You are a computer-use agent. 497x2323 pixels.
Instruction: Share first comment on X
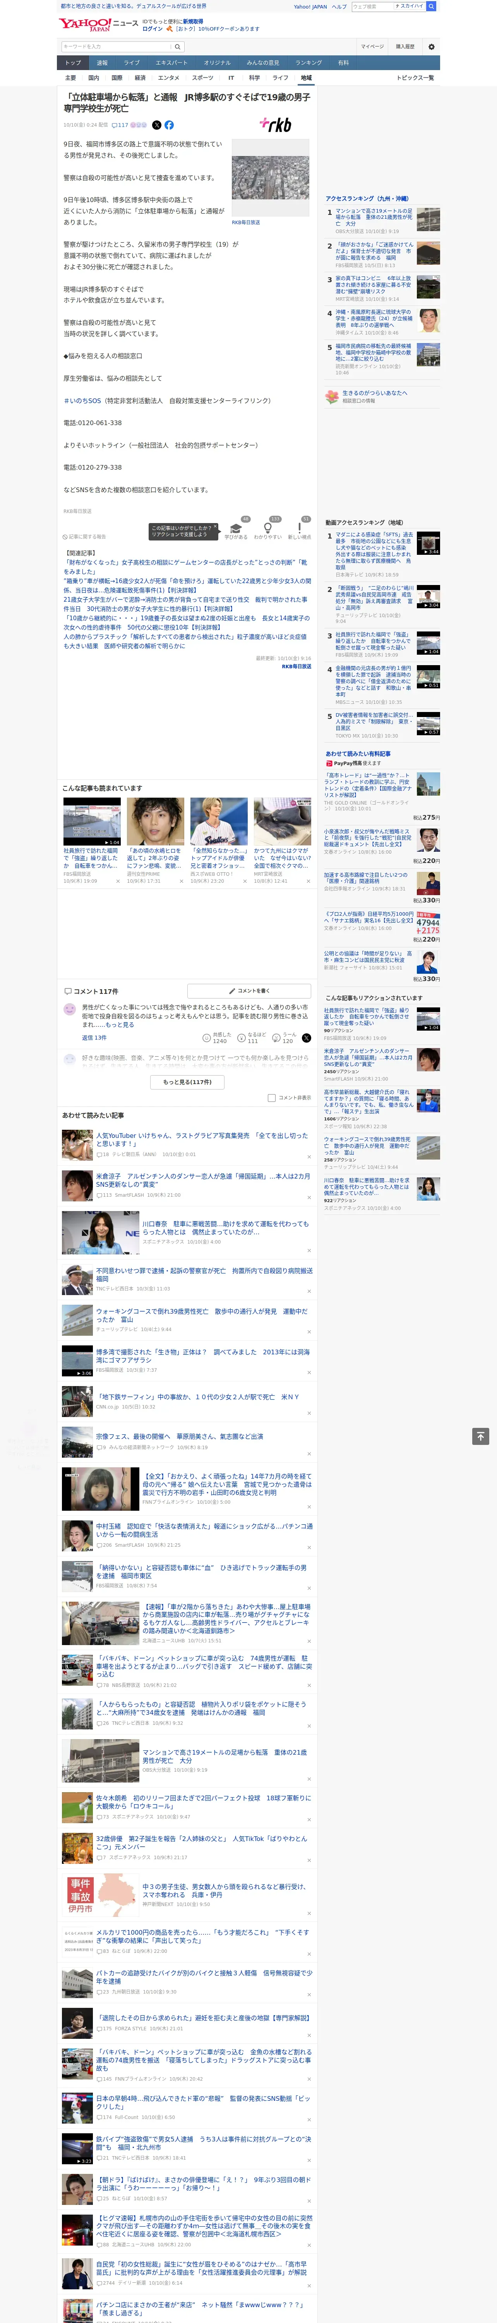point(307,1038)
